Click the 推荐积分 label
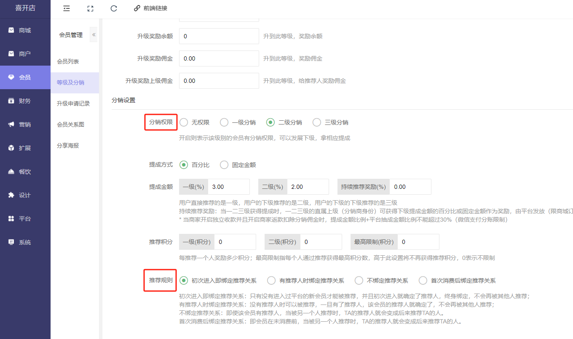This screenshot has width=573, height=339. pyautogui.click(x=161, y=242)
